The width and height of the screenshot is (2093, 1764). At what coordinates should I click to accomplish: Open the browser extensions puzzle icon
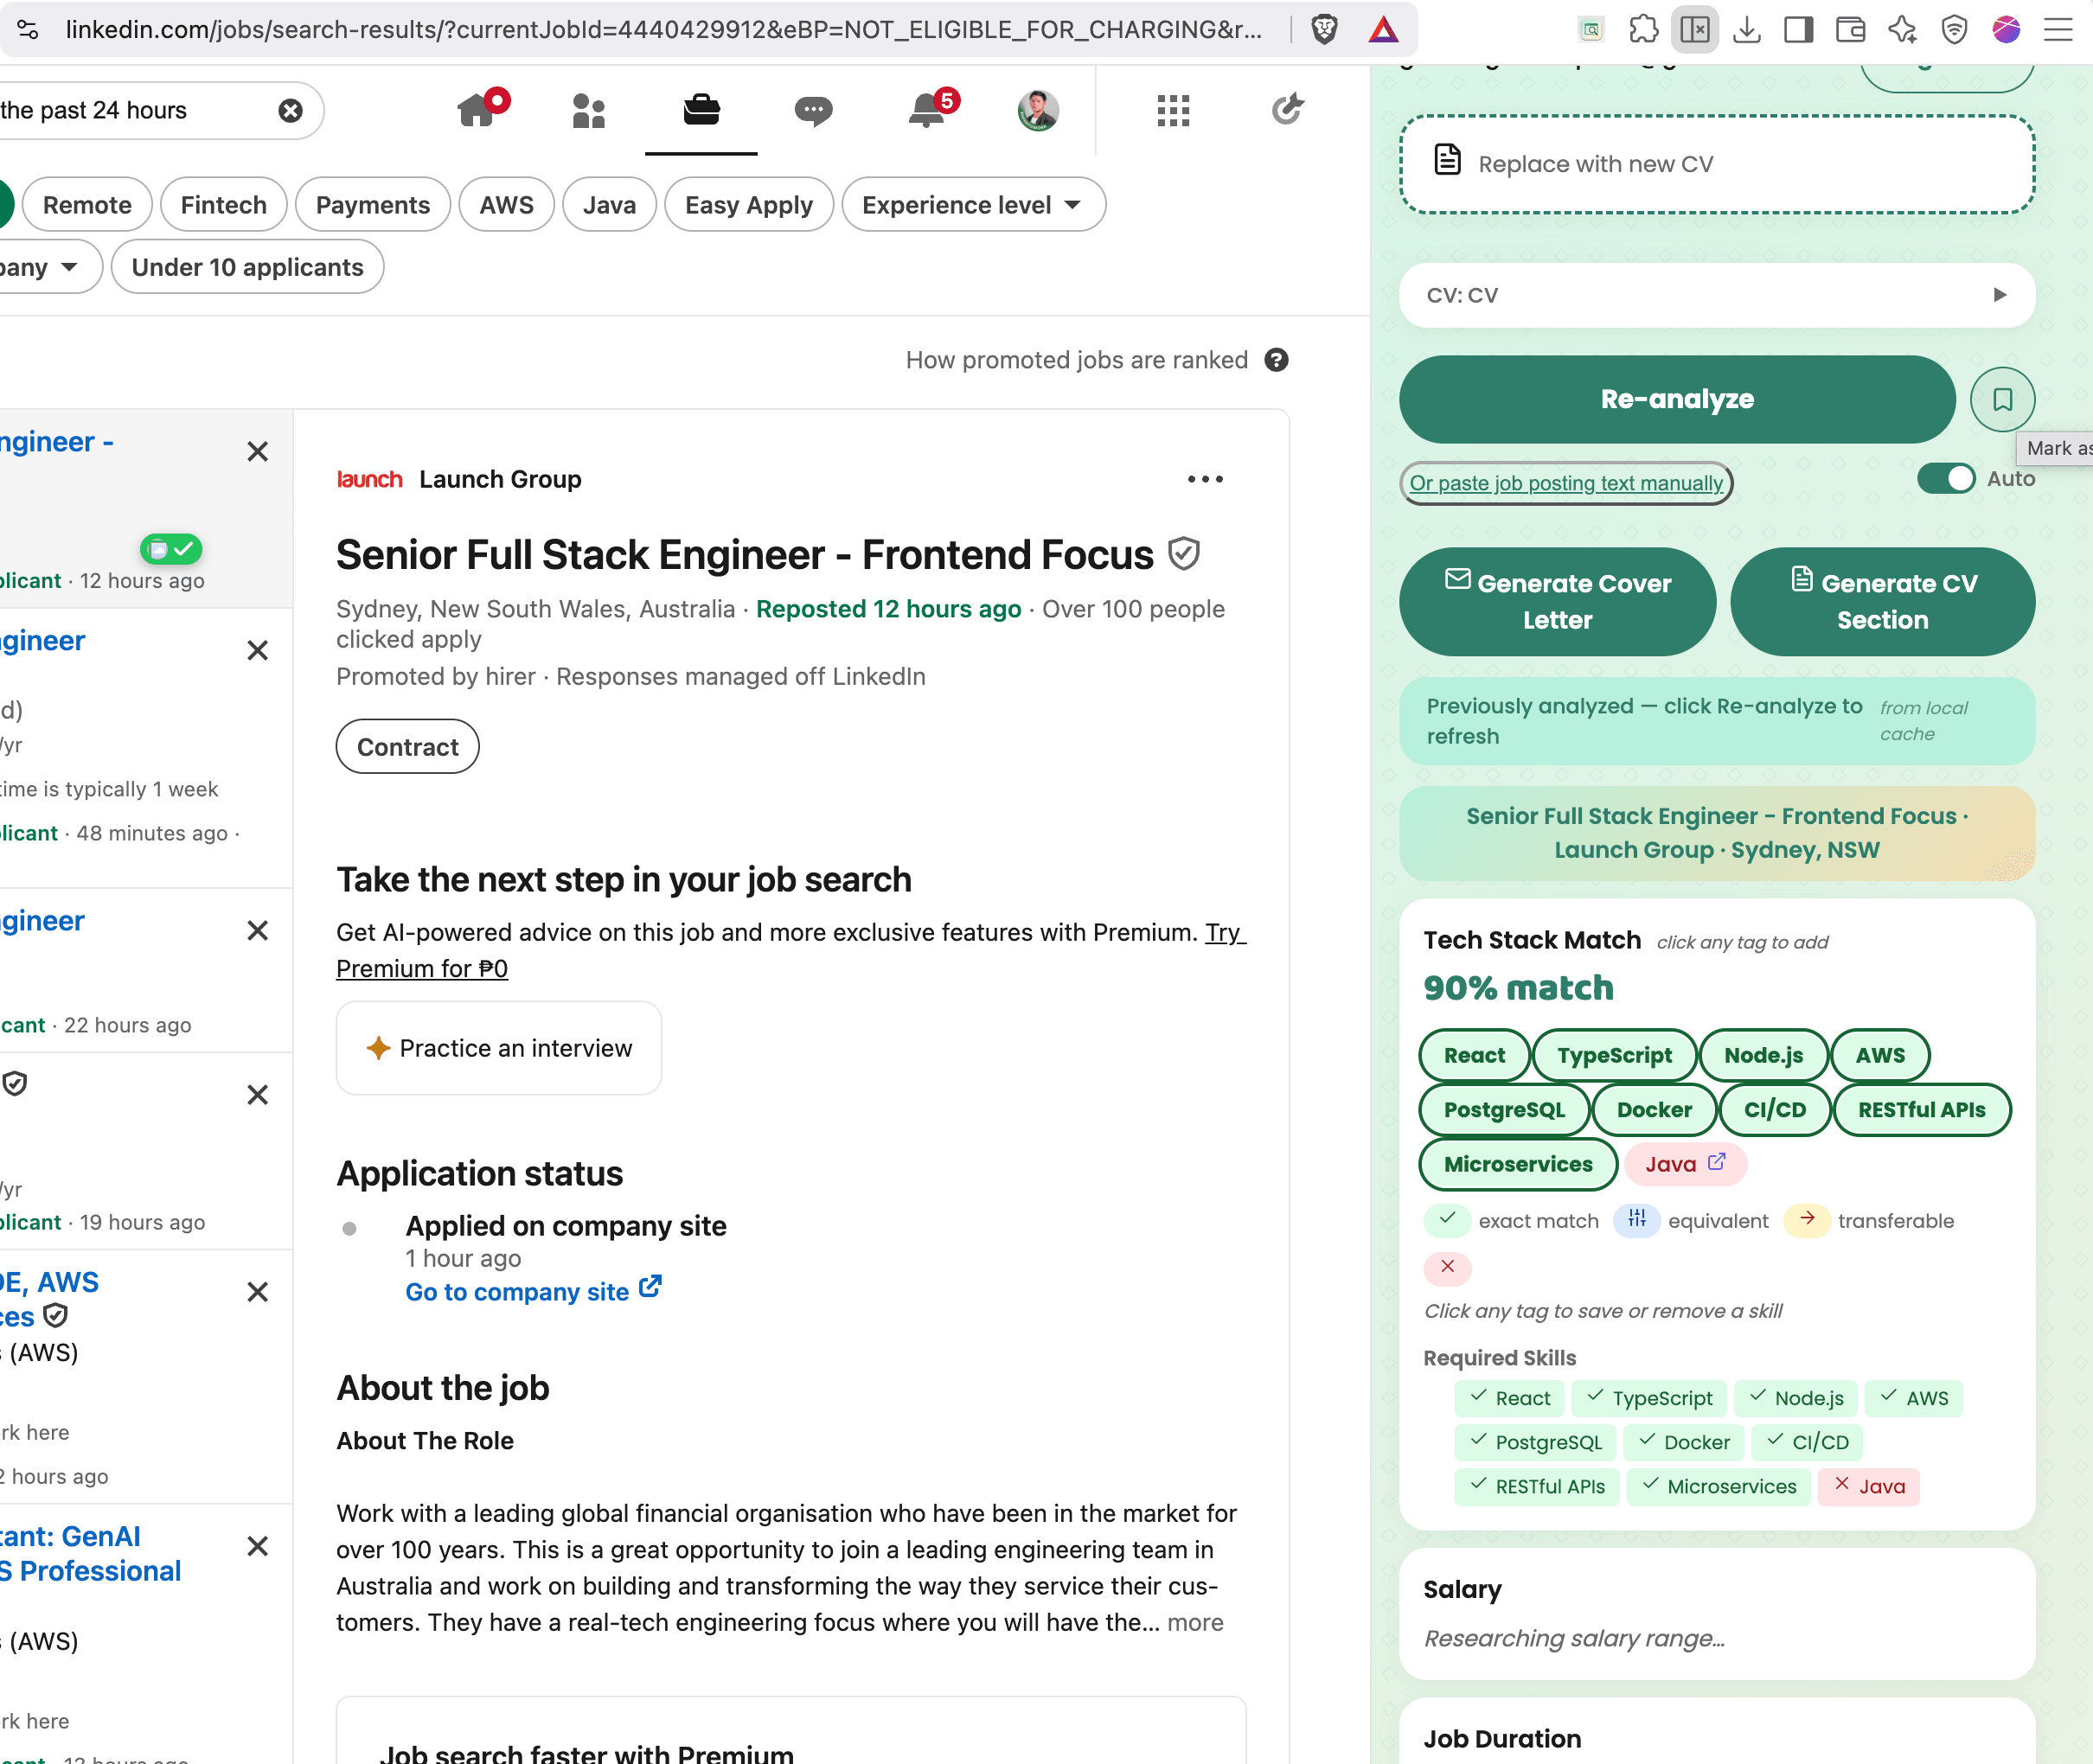[x=1643, y=30]
